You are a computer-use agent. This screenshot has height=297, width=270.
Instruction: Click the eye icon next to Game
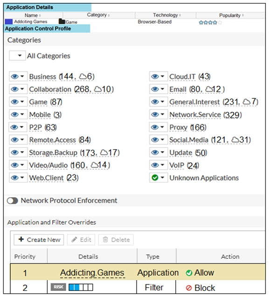(14, 102)
